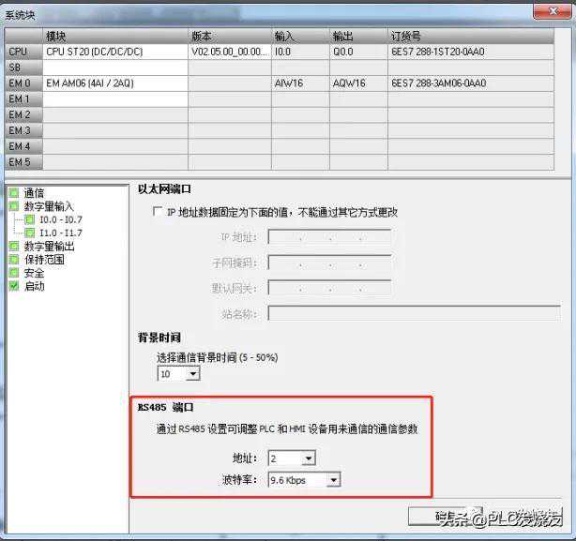
Task: Select the I0.0 - I0.7 tree icon
Action: point(30,219)
